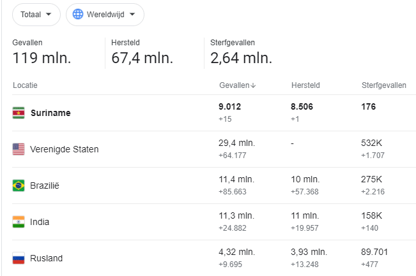Click the Totaal dropdown arrow
Screen dimensions: 416x276
click(49, 14)
